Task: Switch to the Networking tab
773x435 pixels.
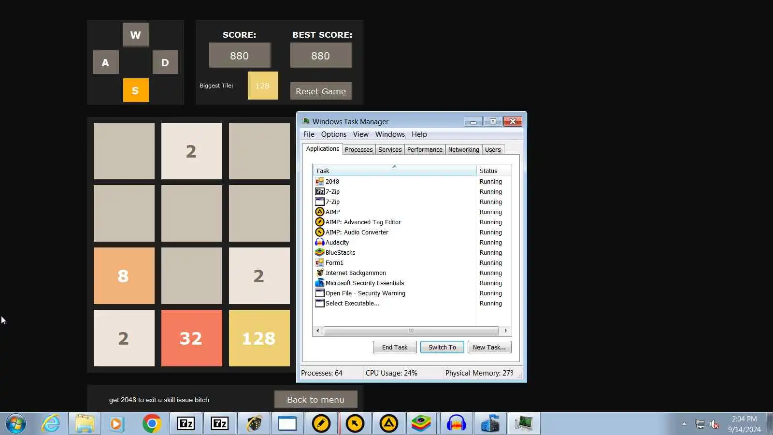Action: pos(463,150)
